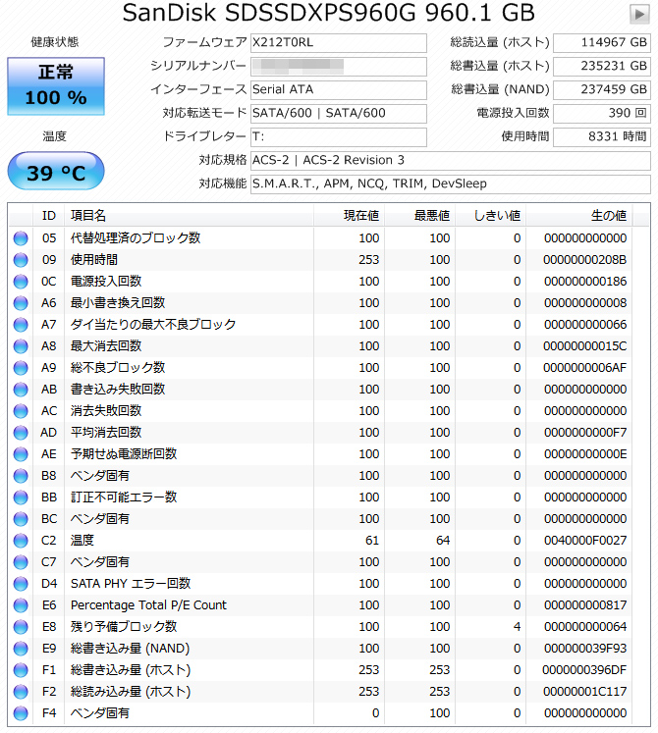Click raw value 00000000015C
Image resolution: width=658 pixels, height=733 pixels.
click(584, 346)
